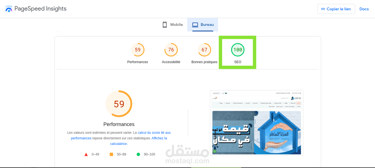This screenshot has width=375, height=168.
Task: Select the mobile phone icon
Action: point(165,25)
